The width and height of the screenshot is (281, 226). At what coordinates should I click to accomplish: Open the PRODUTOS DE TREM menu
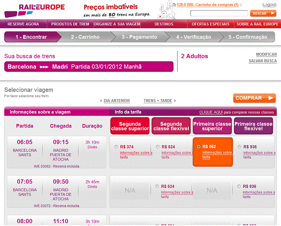tap(70, 24)
